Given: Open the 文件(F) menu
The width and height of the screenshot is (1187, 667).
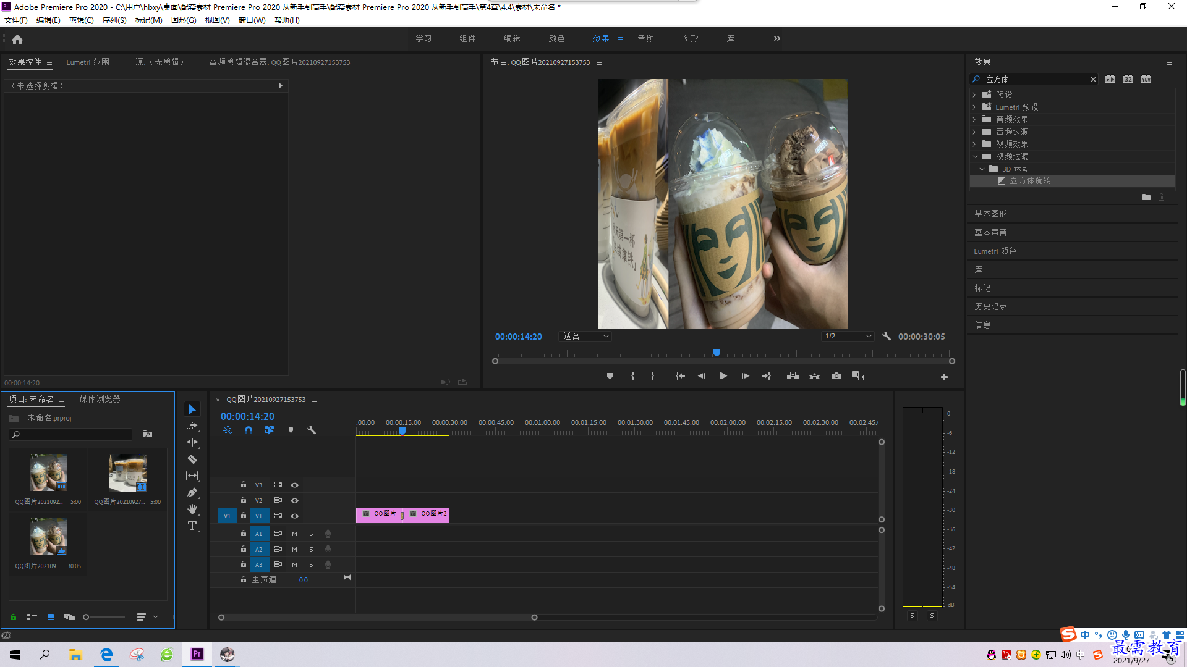Looking at the screenshot, I should (16, 20).
